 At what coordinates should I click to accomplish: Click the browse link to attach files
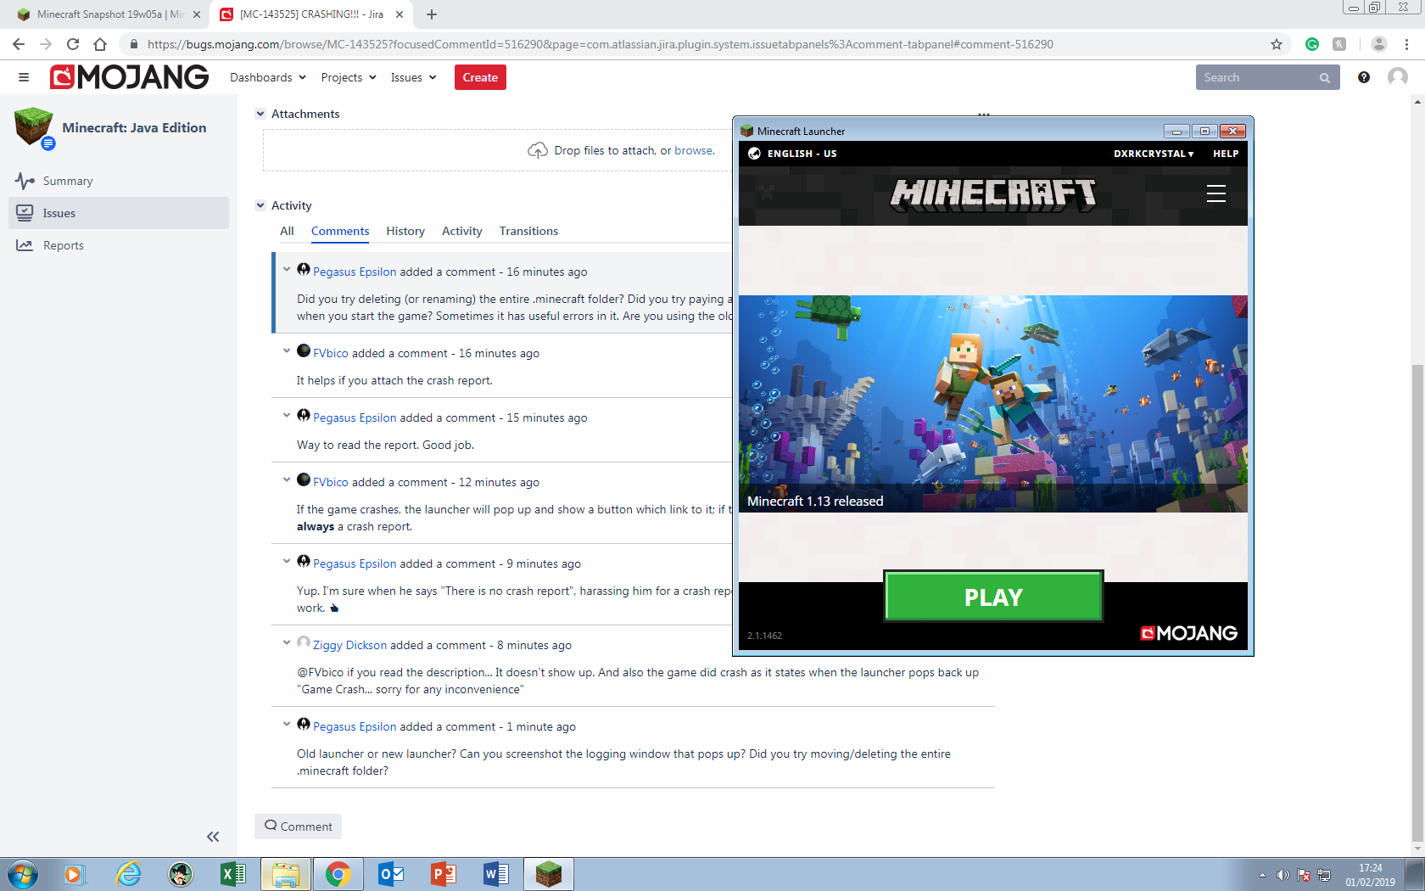pyautogui.click(x=694, y=150)
